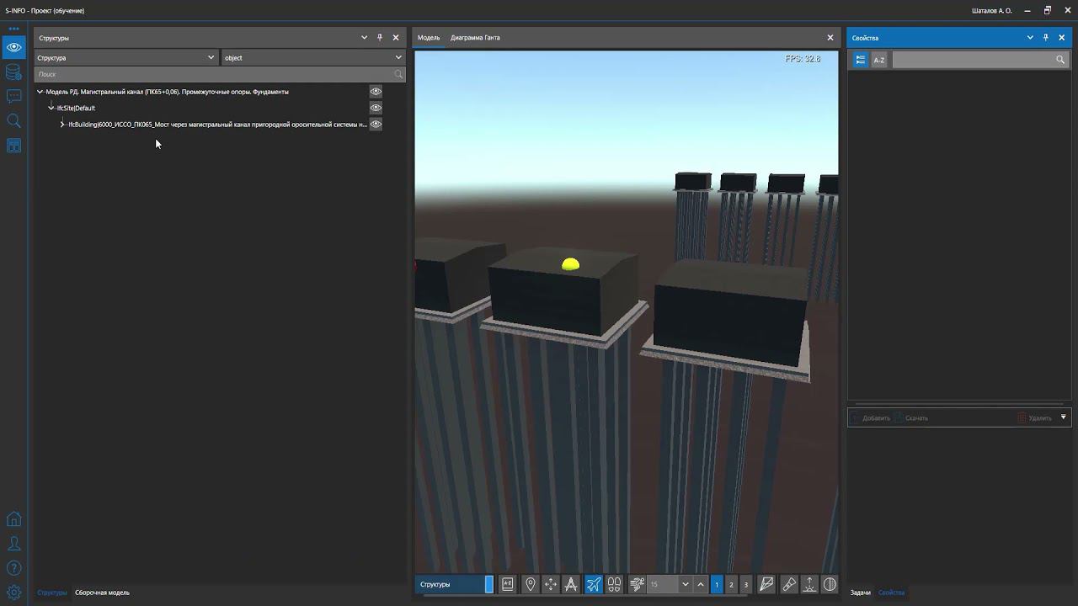
Task: Enable footsteps walk navigation mode
Action: 614,584
